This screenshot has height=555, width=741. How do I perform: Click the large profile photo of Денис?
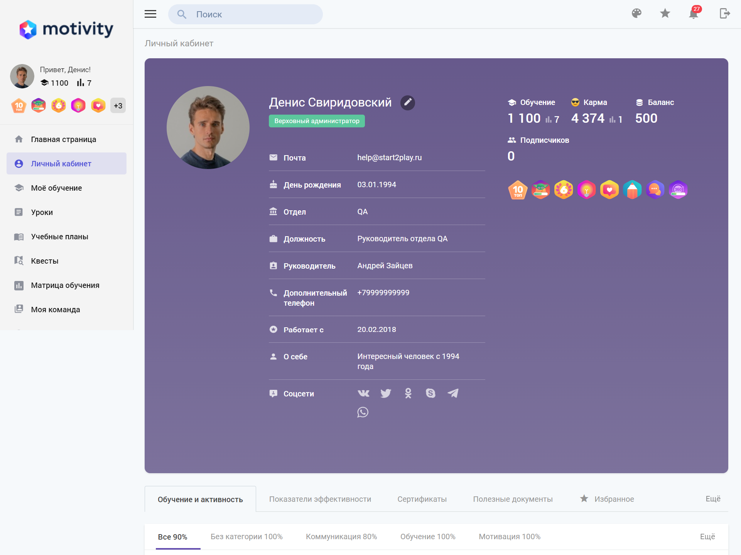click(208, 128)
